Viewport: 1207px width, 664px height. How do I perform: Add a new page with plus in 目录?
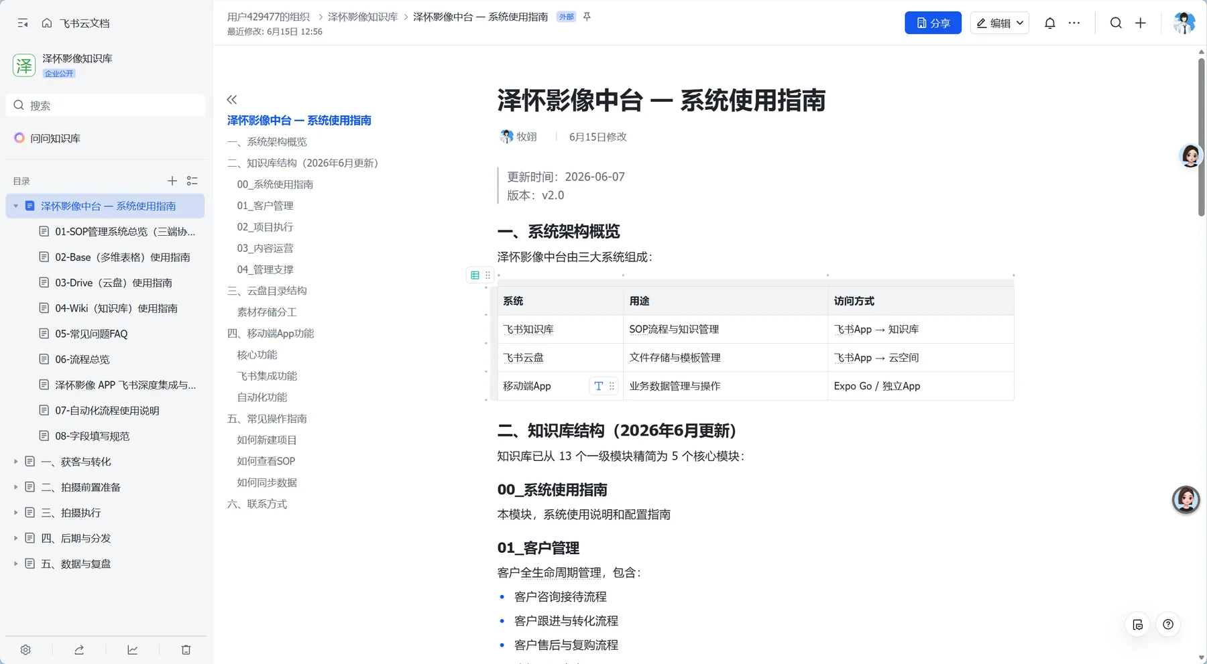[172, 181]
